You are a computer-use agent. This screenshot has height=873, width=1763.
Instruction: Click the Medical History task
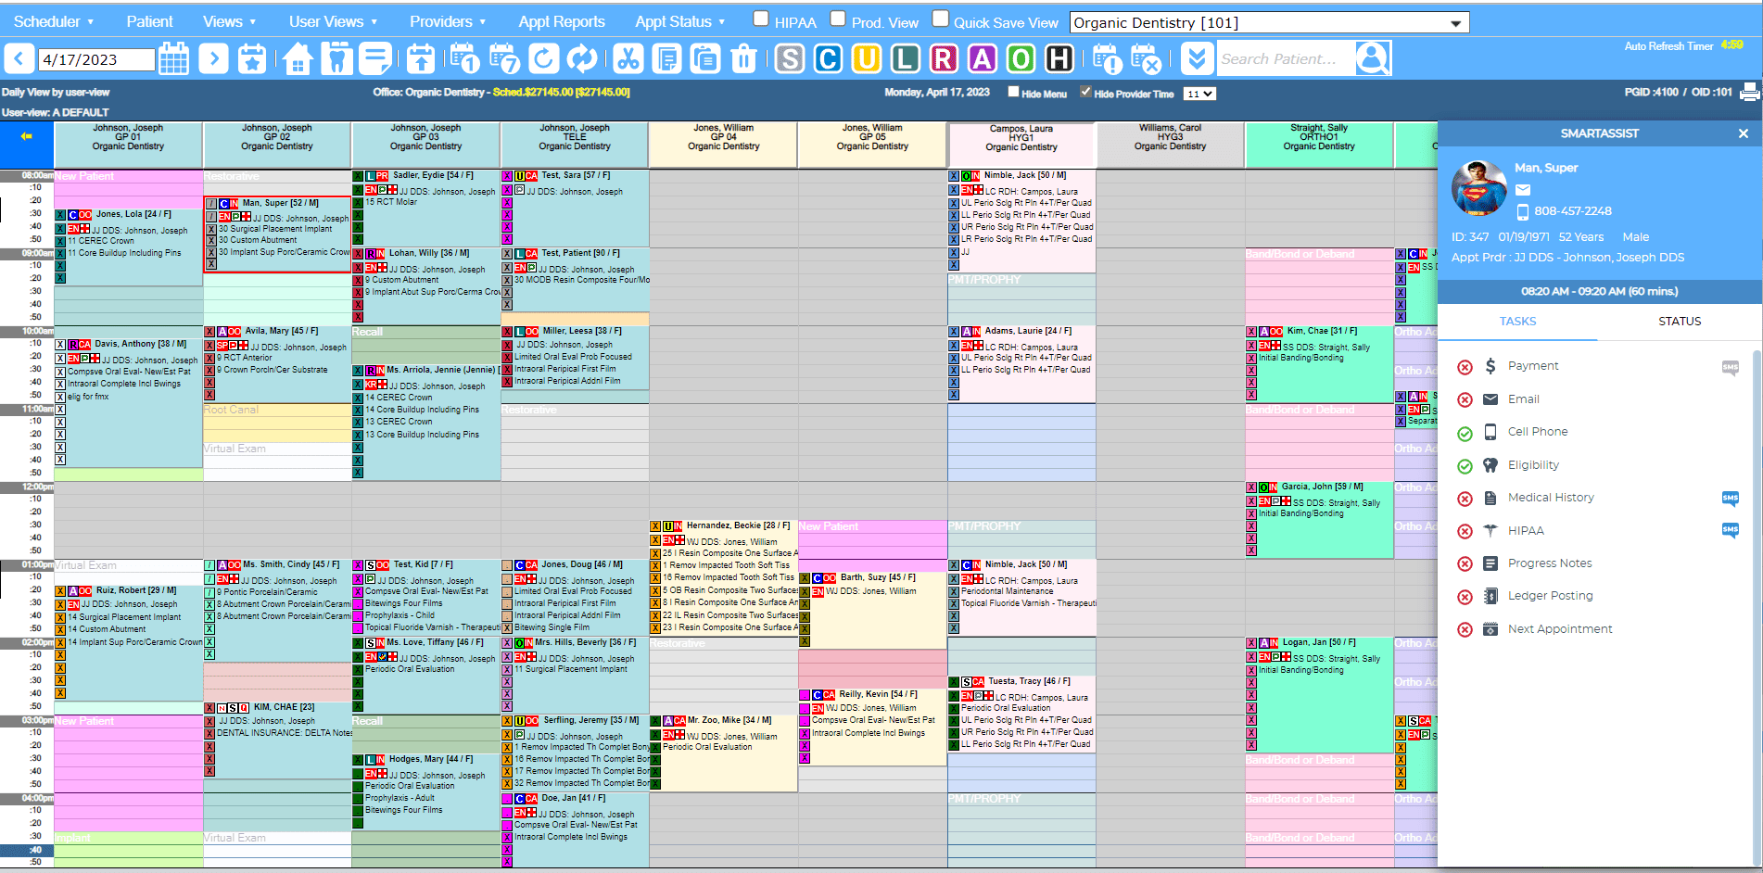(1550, 498)
